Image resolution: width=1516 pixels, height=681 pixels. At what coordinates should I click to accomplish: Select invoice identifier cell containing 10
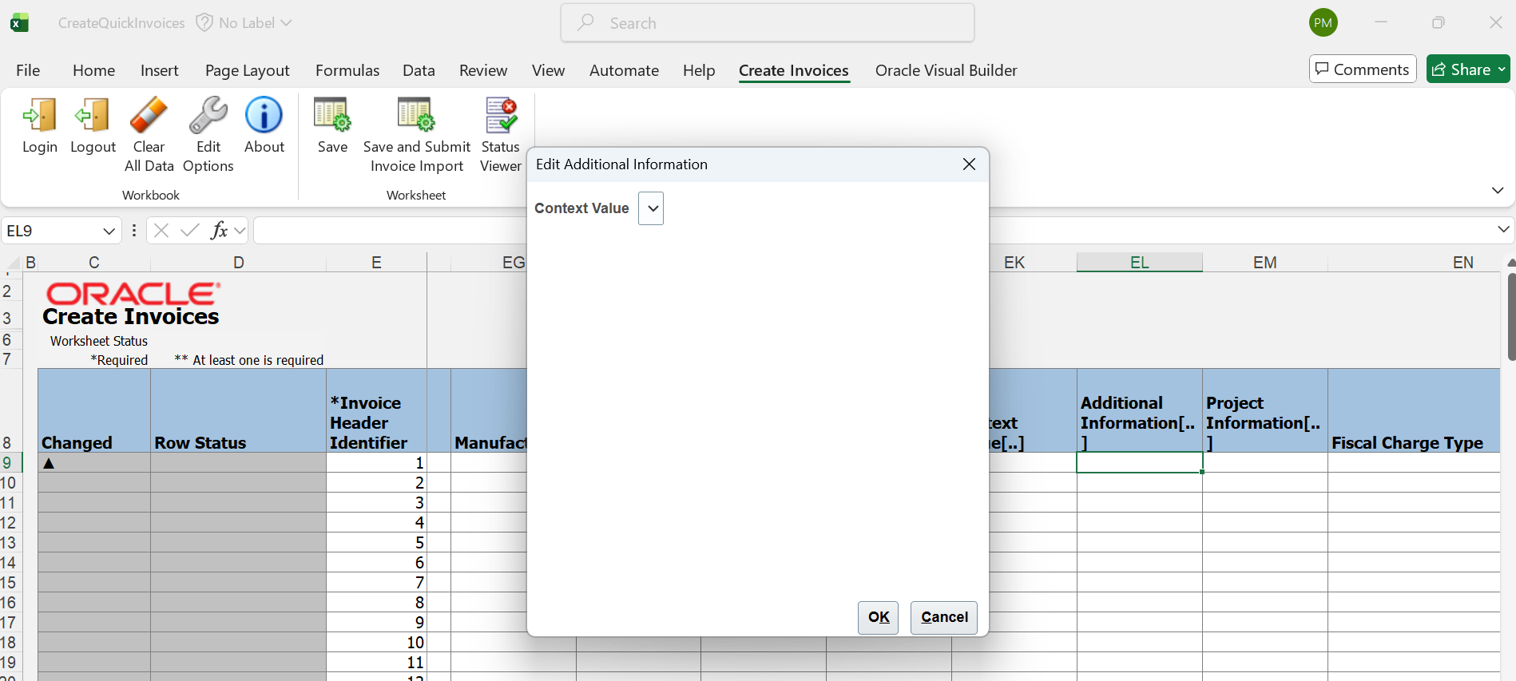tap(376, 643)
